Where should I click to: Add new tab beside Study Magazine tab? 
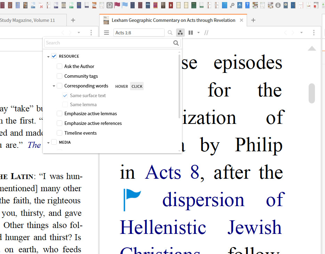(x=73, y=20)
